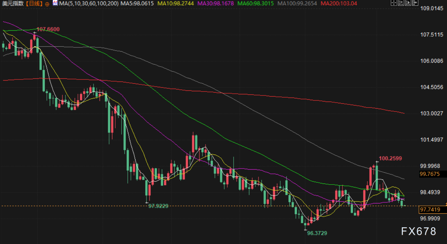Click the orange 97.7419 current price tag
447x244 pixels.
[x=430, y=209]
